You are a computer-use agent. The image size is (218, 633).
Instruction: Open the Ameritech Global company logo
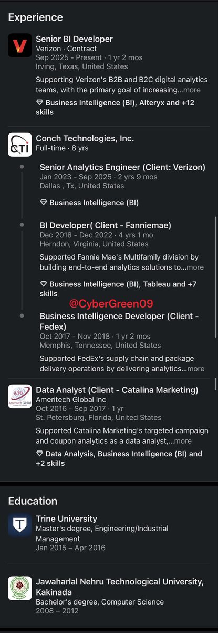tap(20, 397)
